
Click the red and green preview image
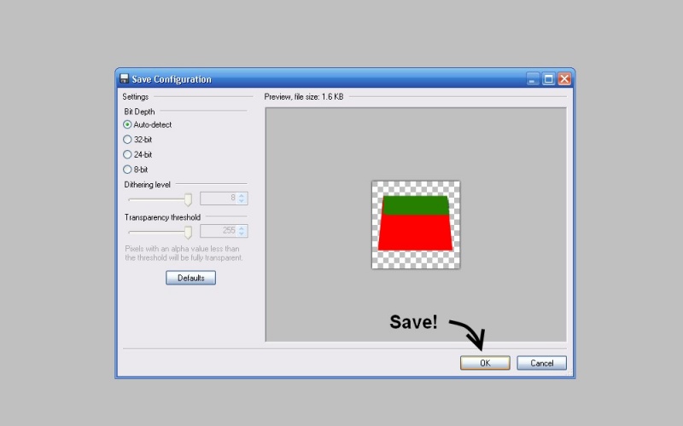click(x=416, y=224)
